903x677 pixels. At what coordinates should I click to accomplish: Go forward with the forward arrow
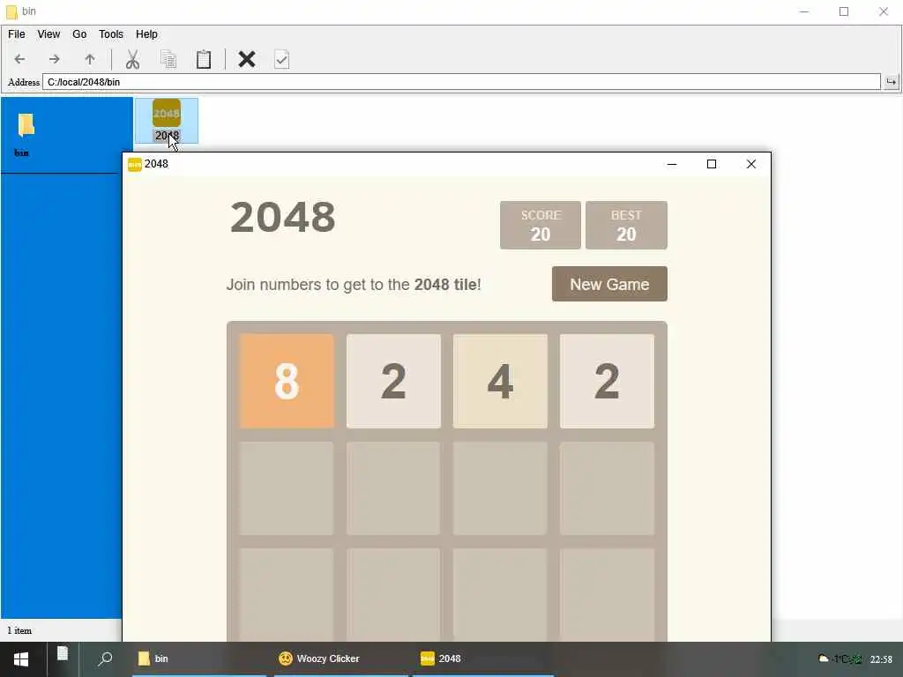click(x=54, y=59)
